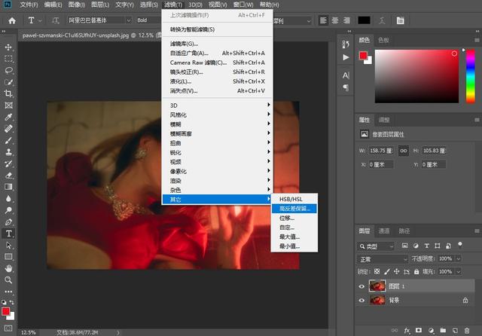Select the Pen tool
The height and width of the screenshot is (336, 482).
click(x=8, y=222)
